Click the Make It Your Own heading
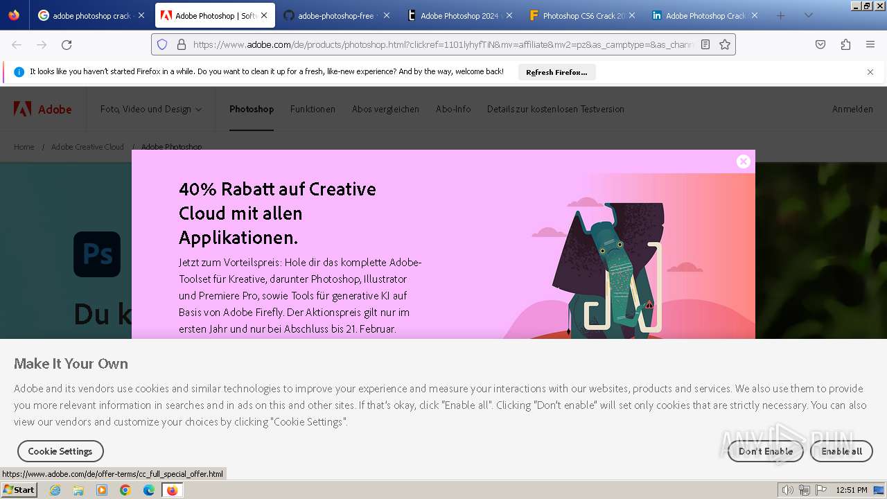This screenshot has height=499, width=887. coord(71,364)
